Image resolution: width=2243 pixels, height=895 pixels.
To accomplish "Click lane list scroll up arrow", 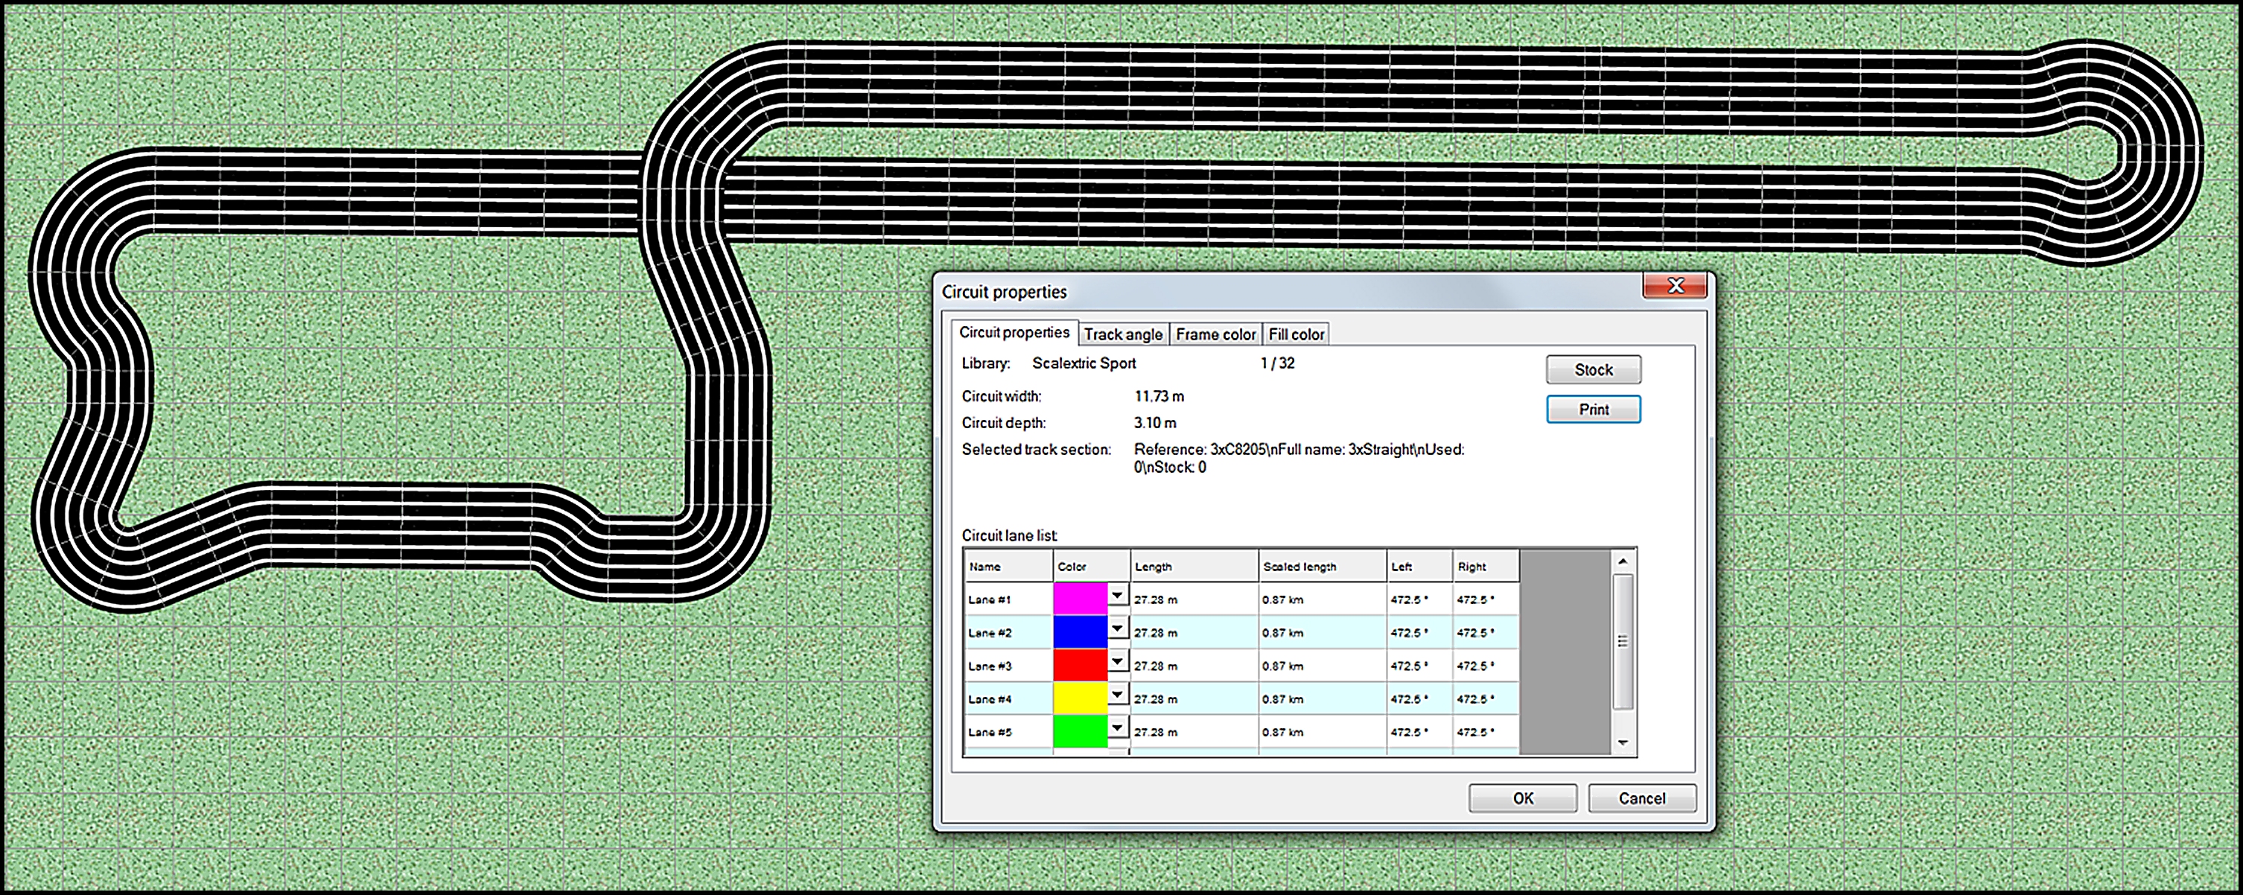I will coord(1622,561).
